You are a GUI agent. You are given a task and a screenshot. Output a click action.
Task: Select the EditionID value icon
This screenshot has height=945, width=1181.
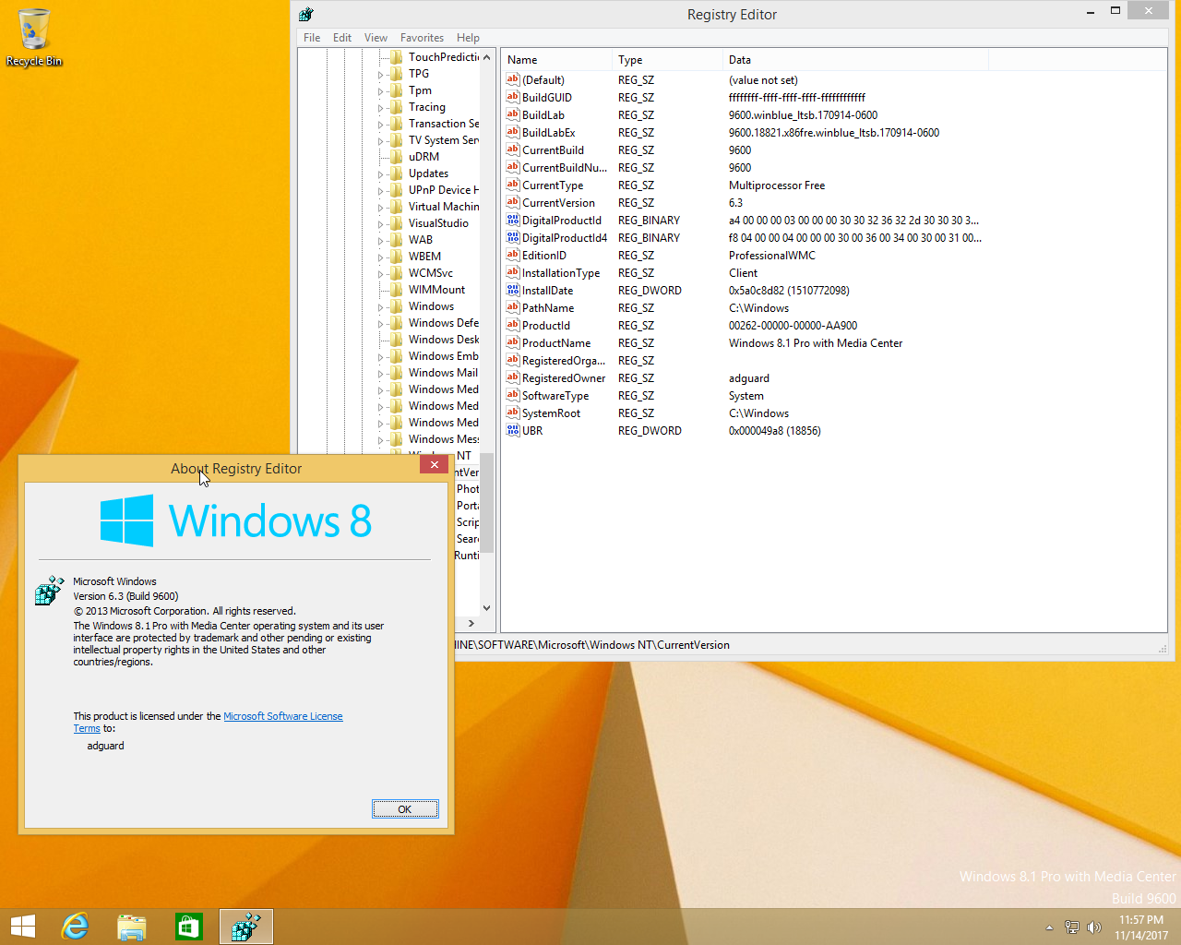point(513,255)
